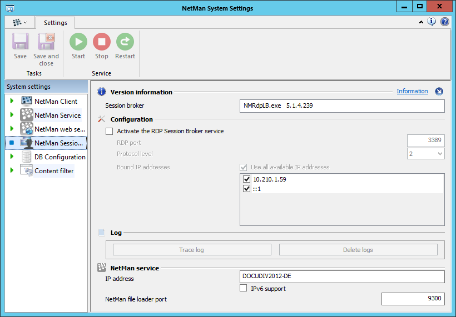This screenshot has height=317, width=456.
Task: Click the Version information blue info icon
Action: click(102, 92)
